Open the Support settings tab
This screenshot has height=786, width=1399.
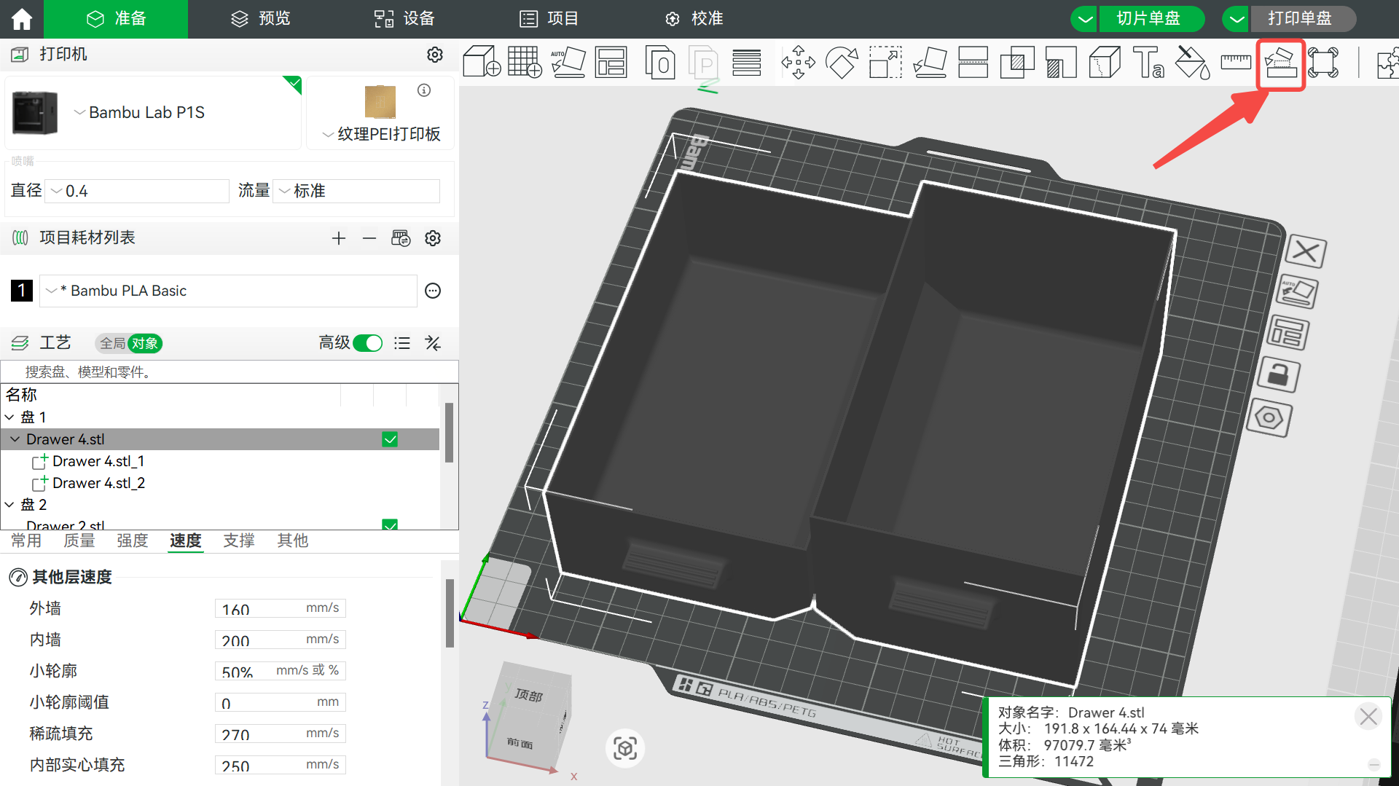coord(239,541)
